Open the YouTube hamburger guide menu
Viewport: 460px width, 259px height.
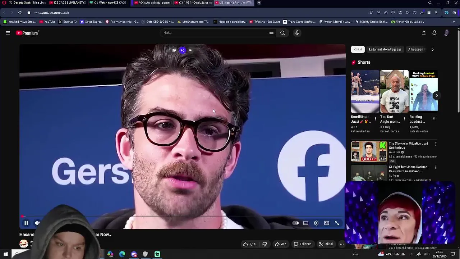tap(8, 33)
